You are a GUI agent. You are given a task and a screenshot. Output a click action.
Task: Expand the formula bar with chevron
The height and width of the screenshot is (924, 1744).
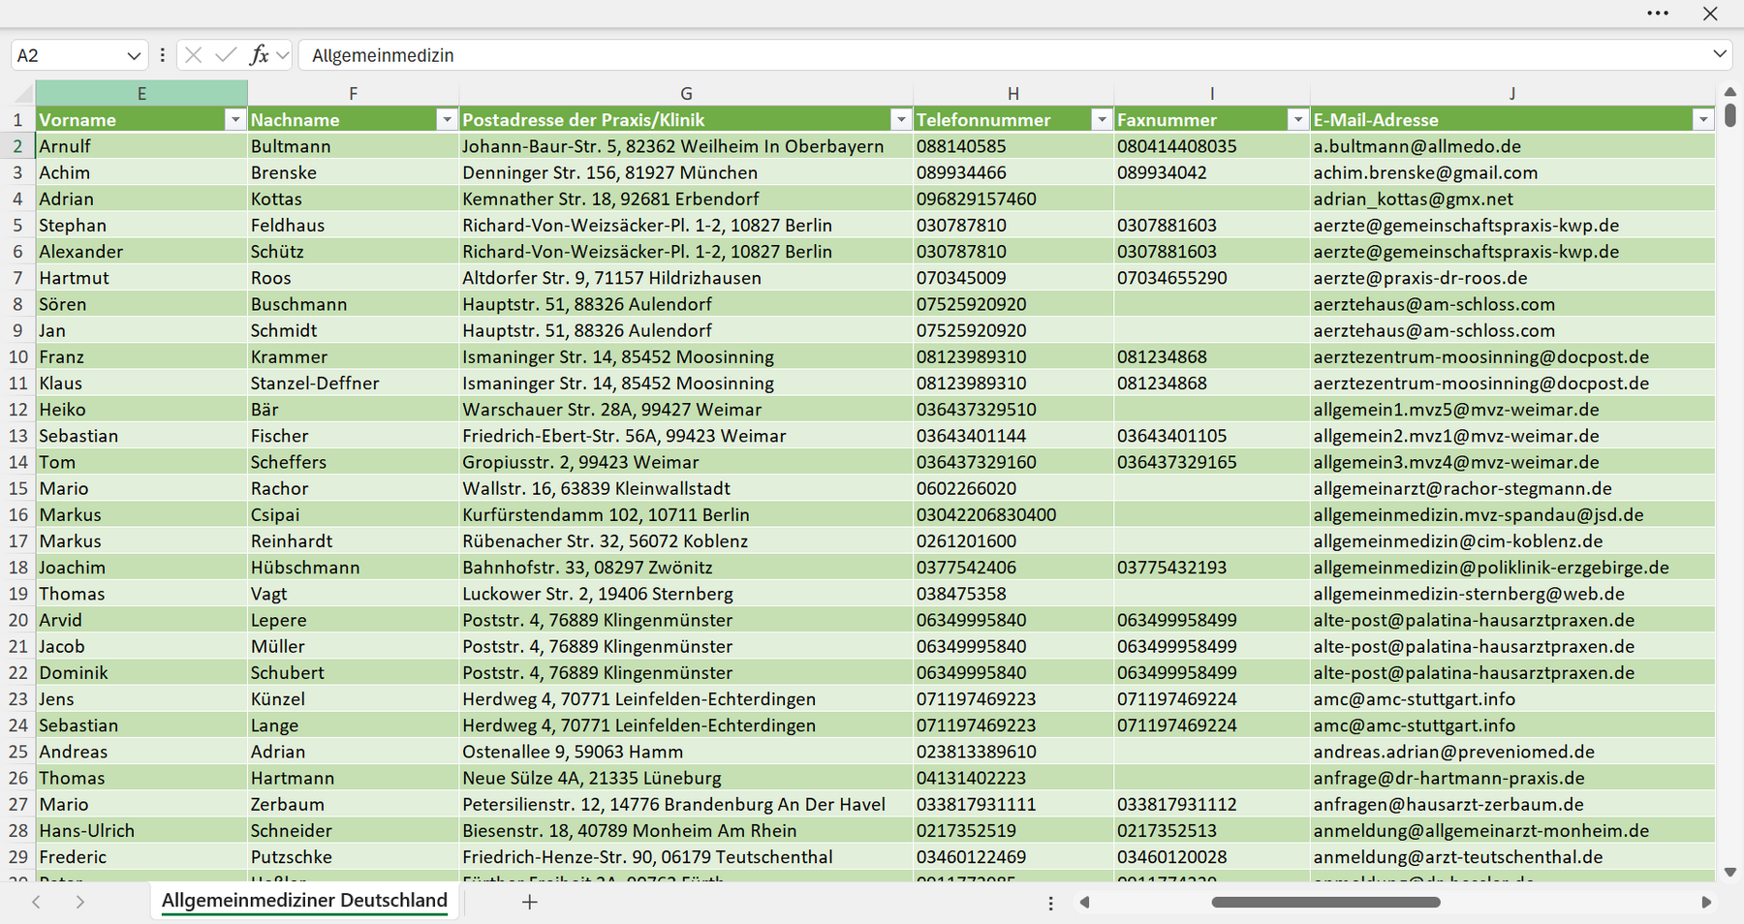[1720, 54]
